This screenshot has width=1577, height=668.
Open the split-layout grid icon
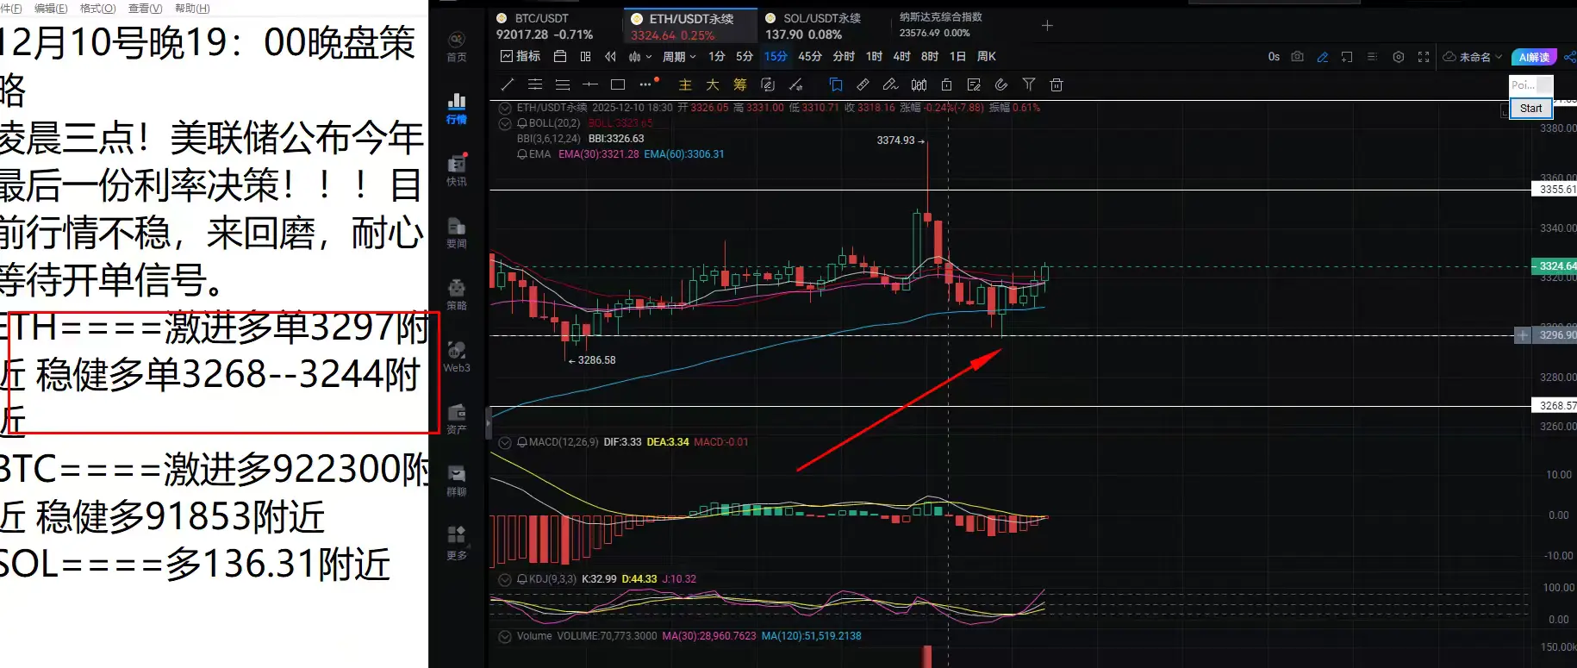click(586, 57)
